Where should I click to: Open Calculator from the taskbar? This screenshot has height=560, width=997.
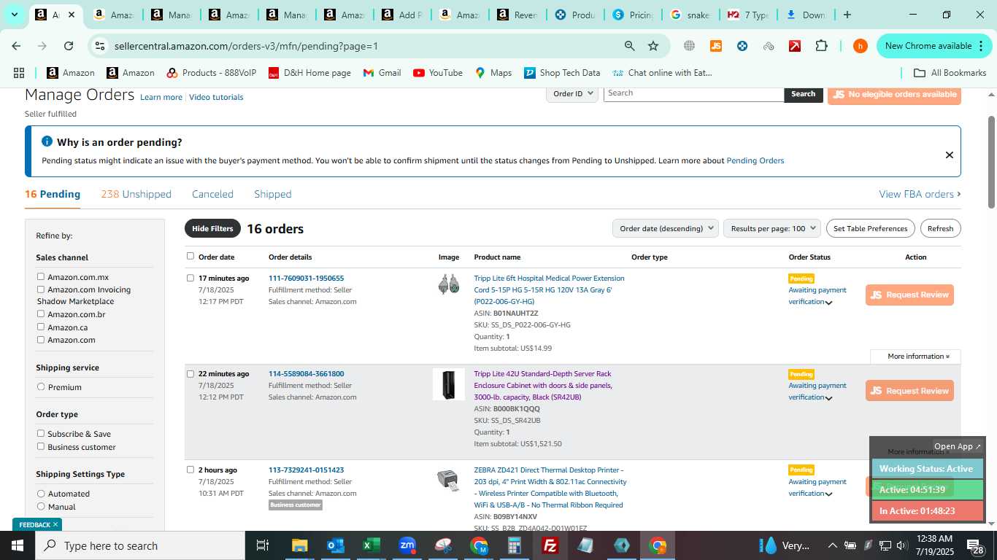[515, 545]
